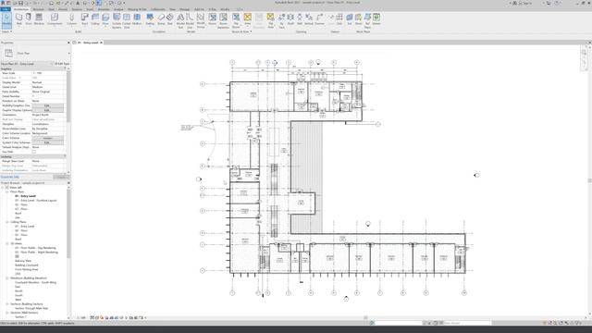Select the Window tool
Image resolution: width=592 pixels, height=333 pixels.
coord(39,19)
